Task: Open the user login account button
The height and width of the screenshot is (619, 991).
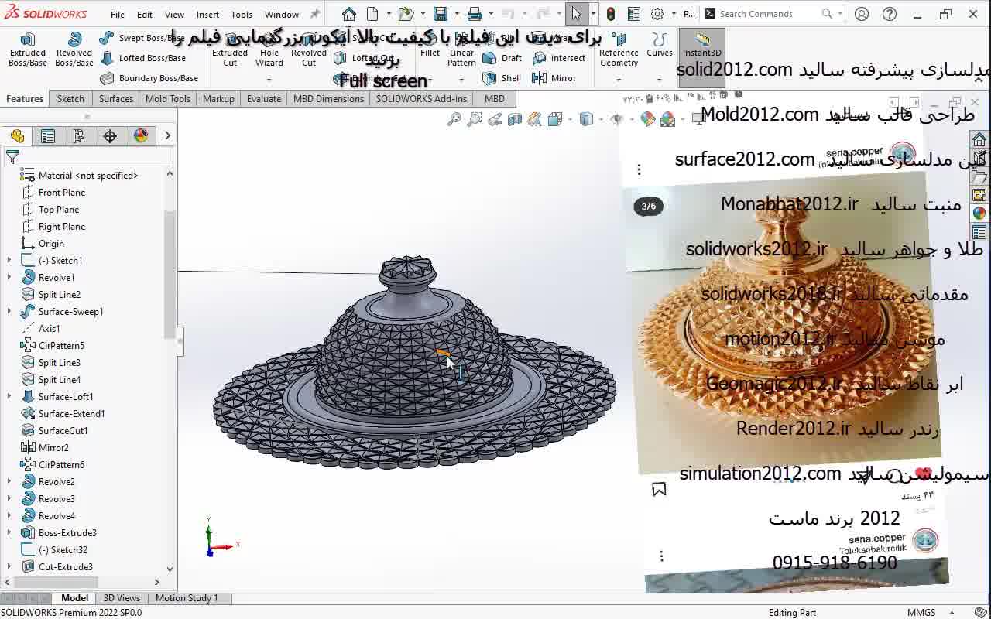Action: (x=862, y=14)
